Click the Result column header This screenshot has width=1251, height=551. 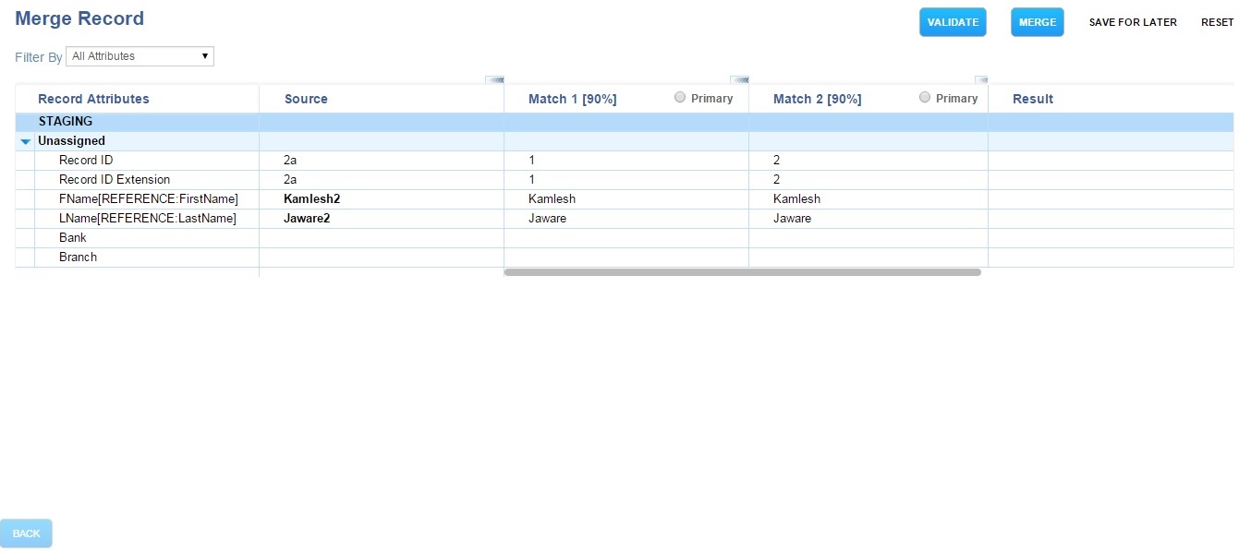coord(1033,99)
